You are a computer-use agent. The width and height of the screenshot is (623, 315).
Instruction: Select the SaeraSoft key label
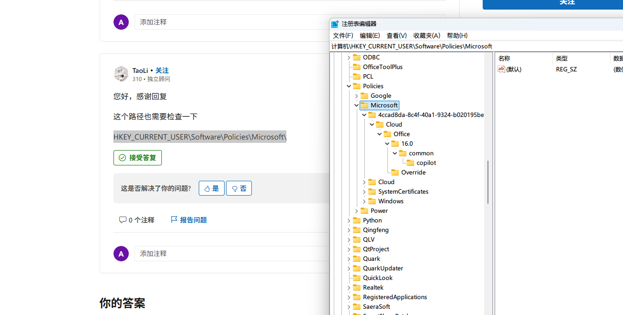(x=376, y=307)
